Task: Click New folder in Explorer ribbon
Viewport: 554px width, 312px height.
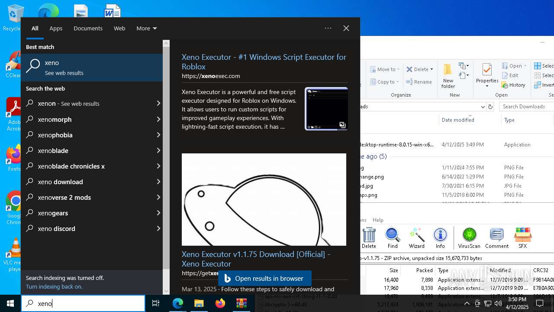Action: click(448, 76)
